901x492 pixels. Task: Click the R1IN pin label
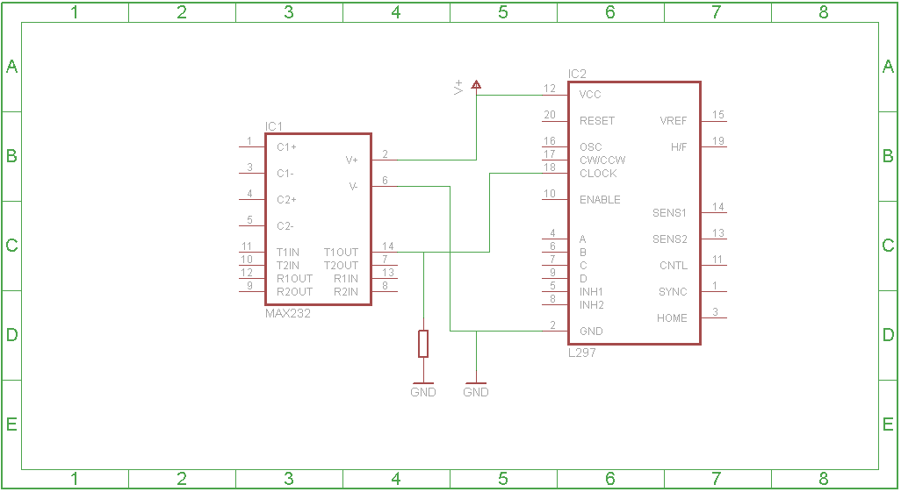click(x=346, y=279)
